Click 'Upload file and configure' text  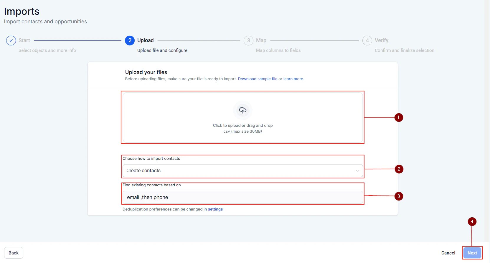[162, 50]
